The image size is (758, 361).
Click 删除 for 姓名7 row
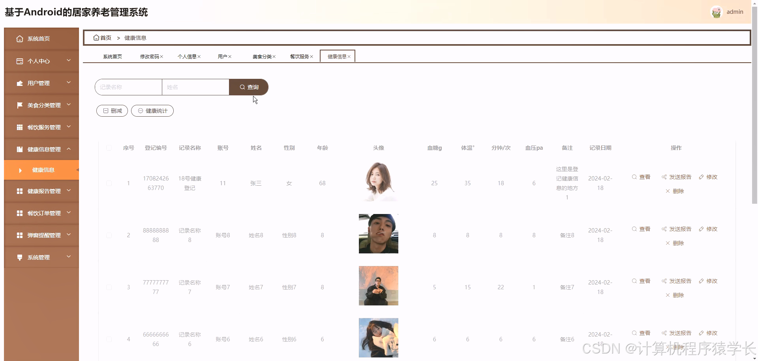point(675,295)
